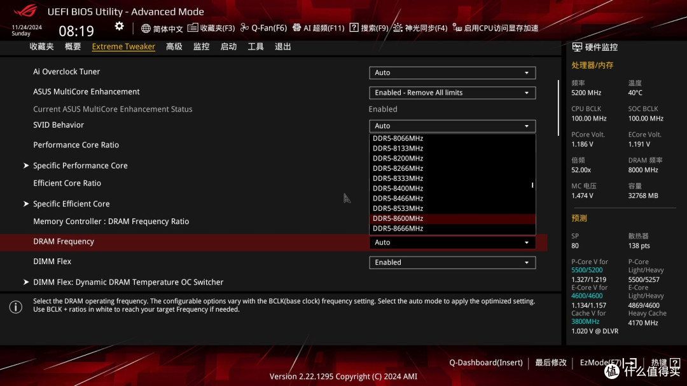This screenshot has width=687, height=386.
Task: Select DDR5-8666MHz option
Action: tap(452, 229)
